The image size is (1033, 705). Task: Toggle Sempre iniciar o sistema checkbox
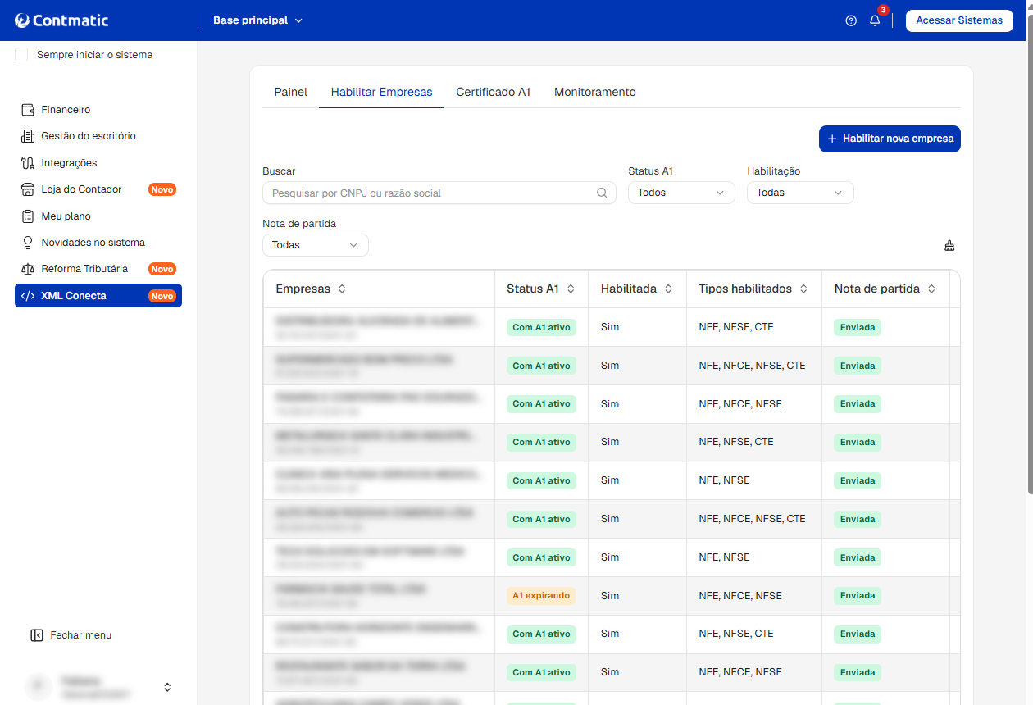[21, 55]
